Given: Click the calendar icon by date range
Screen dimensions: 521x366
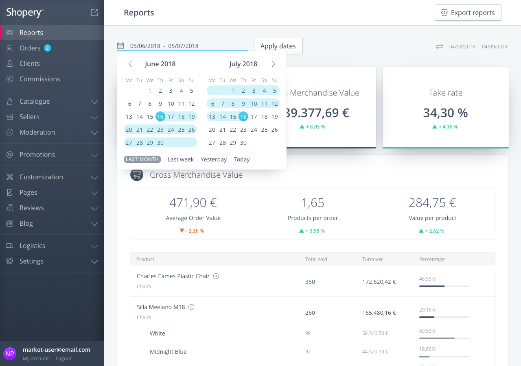Looking at the screenshot, I should point(120,46).
